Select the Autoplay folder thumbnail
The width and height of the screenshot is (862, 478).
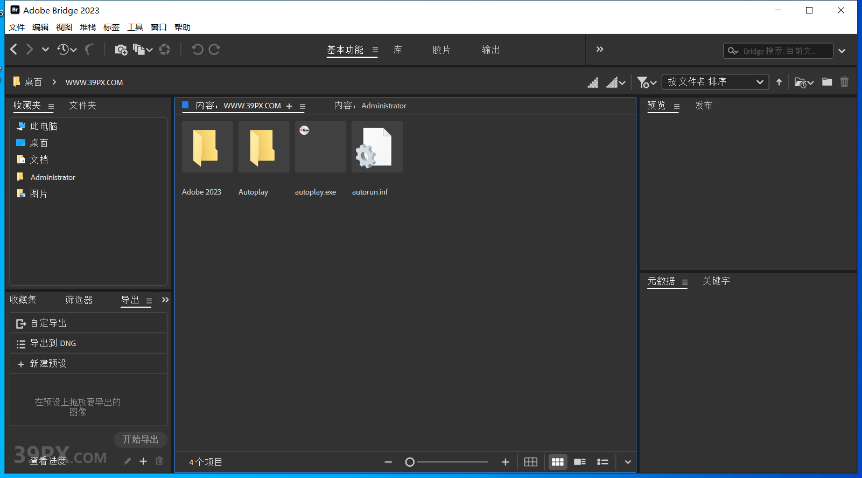pyautogui.click(x=264, y=147)
